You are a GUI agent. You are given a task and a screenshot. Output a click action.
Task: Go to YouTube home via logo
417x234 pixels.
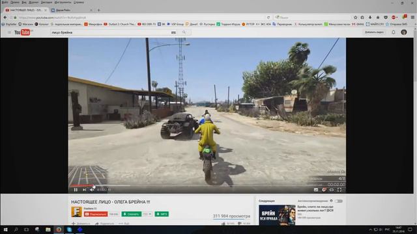click(x=22, y=32)
